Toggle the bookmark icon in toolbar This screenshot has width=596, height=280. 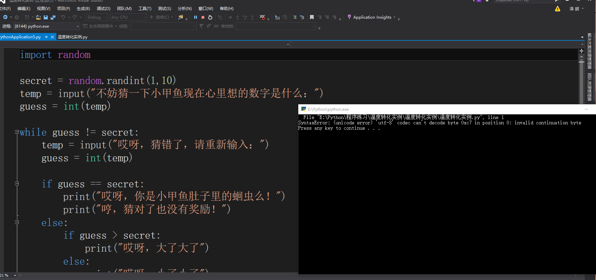click(x=312, y=17)
